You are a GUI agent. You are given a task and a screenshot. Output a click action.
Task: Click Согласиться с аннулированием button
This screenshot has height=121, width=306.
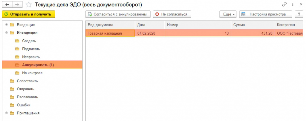tap(118, 14)
